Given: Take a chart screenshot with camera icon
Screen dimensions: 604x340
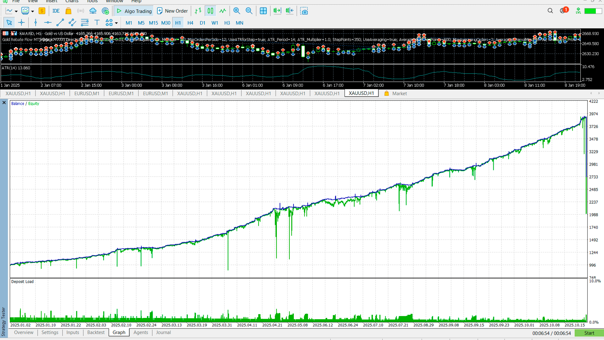Looking at the screenshot, I should tap(304, 11).
